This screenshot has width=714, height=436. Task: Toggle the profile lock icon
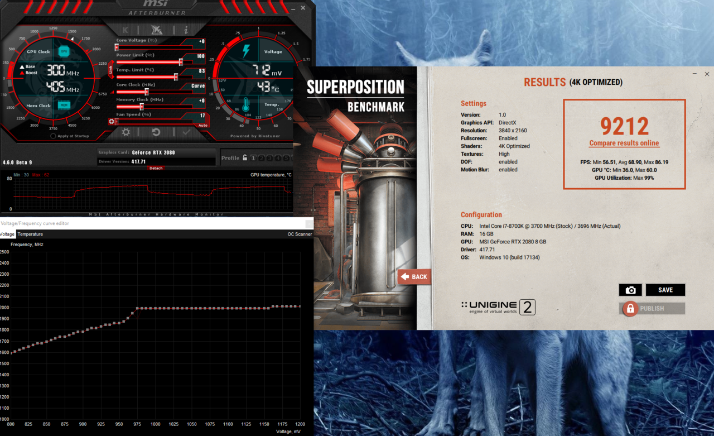244,158
